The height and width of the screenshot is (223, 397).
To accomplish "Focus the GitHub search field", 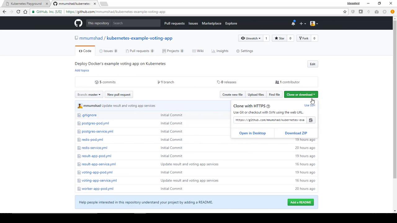I will [x=136, y=23].
